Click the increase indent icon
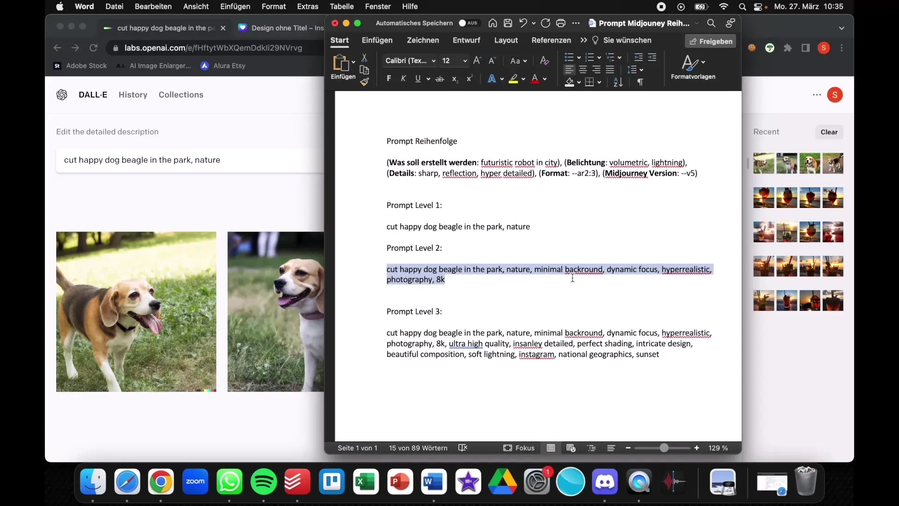The height and width of the screenshot is (506, 899). (652, 57)
